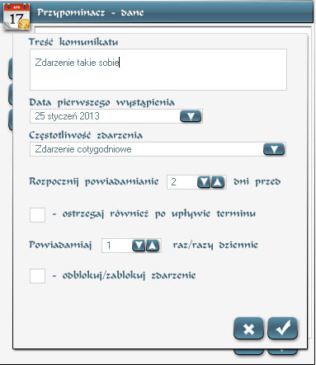Click the calendar app icon in title bar
Image resolution: width=316 pixels, height=365 pixels.
pos(17,16)
